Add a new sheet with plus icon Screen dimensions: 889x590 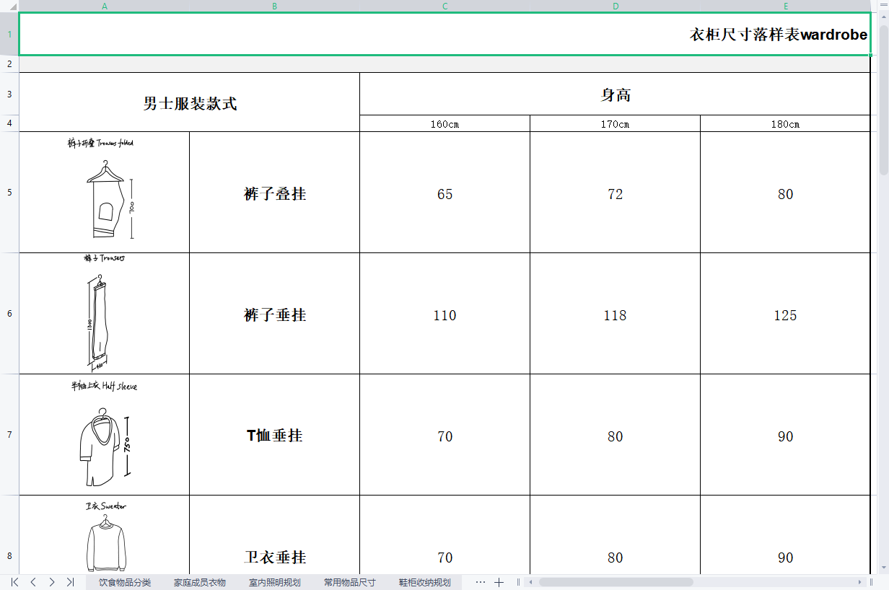(x=499, y=582)
